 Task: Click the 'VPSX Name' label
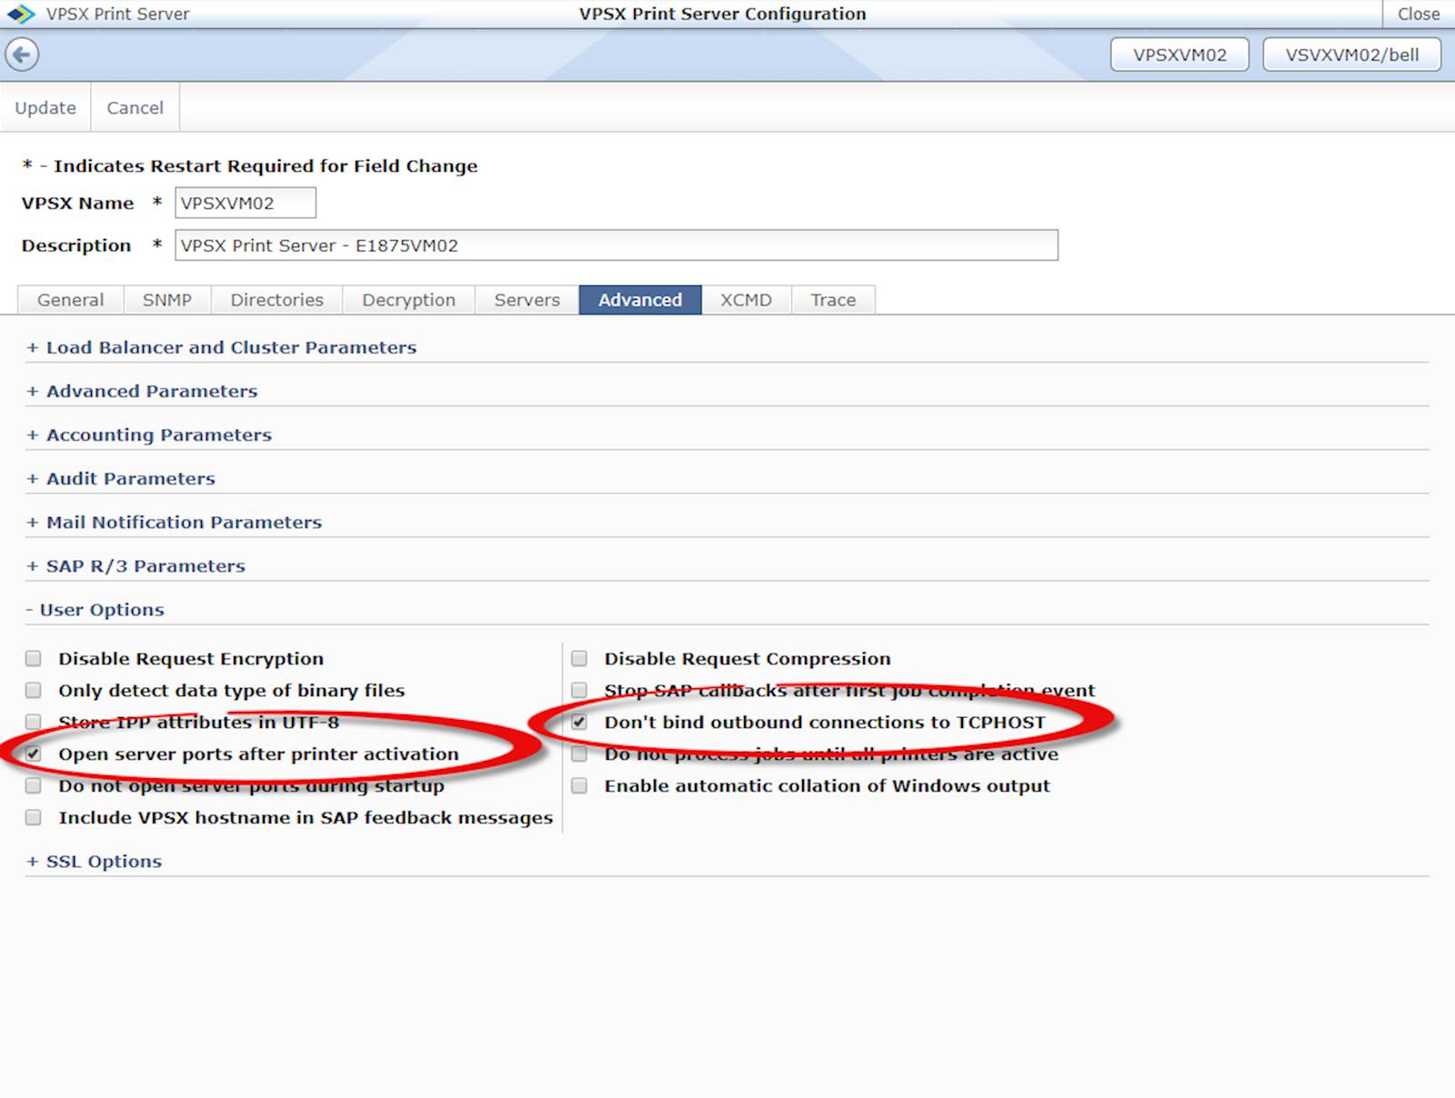[77, 203]
